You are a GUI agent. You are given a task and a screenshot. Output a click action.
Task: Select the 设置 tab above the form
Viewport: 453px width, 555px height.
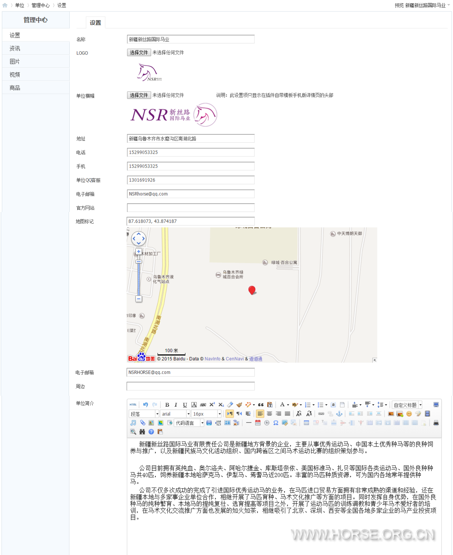95,23
